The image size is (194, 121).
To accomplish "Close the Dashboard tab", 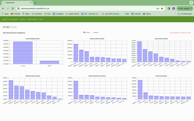I will [31, 3].
